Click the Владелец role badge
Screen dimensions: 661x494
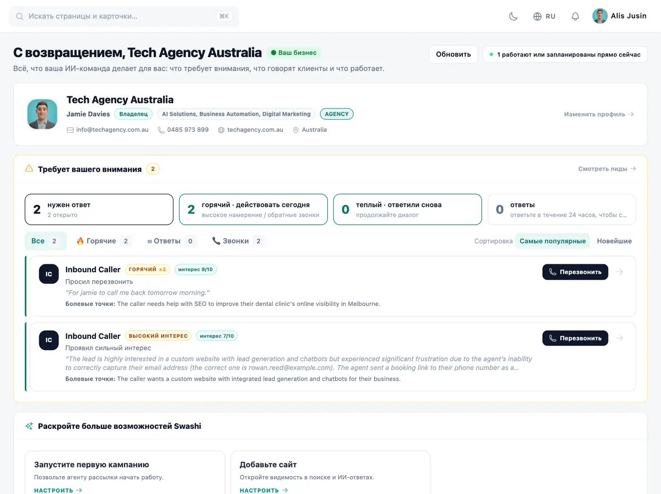[x=134, y=114]
